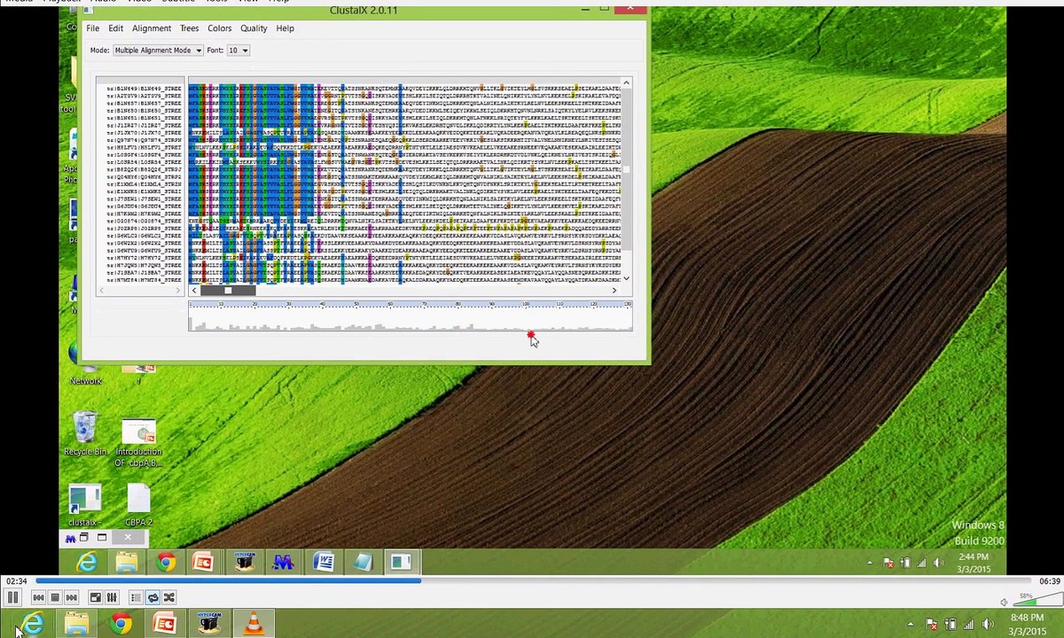Open the Font size dropdown in ClustalX

point(238,51)
